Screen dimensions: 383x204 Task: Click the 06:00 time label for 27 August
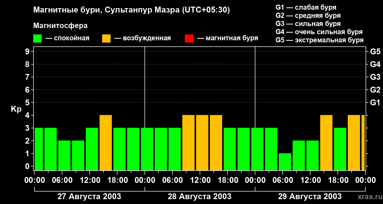pyautogui.click(x=62, y=180)
